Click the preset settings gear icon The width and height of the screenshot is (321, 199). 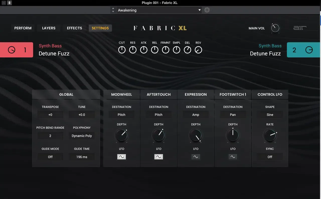click(207, 10)
